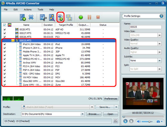Click the Remove (blue X) toolbar icon
This screenshot has height=127, width=167.
coord(31,17)
